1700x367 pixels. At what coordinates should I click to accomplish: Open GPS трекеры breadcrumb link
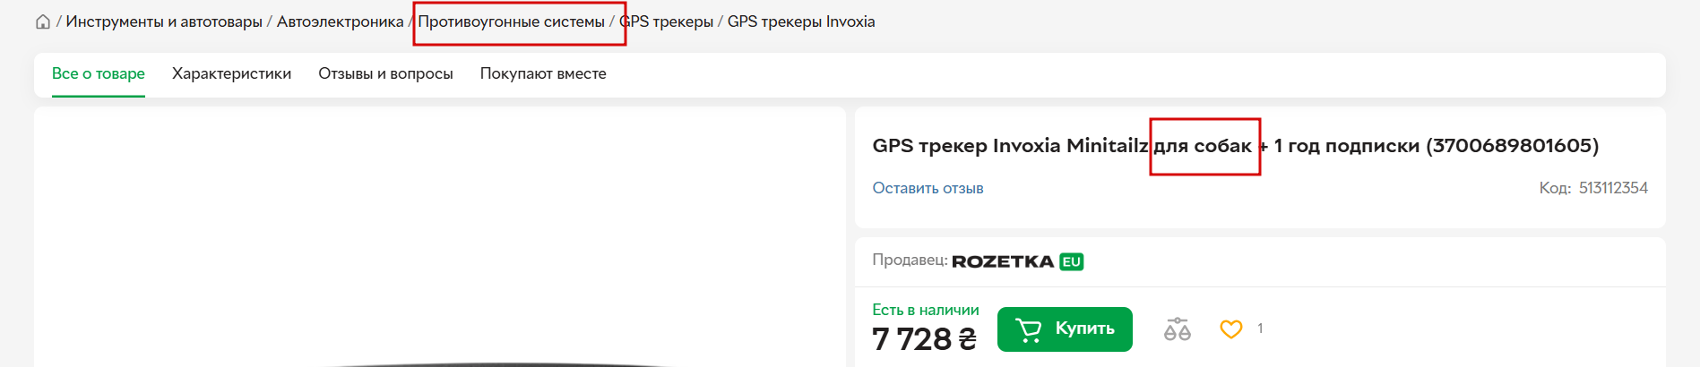pyautogui.click(x=667, y=21)
